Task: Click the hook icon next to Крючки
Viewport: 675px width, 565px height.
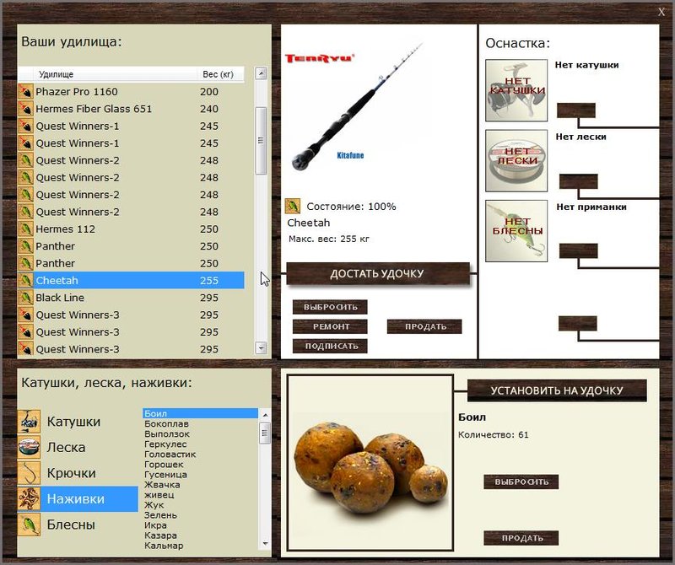Action: [x=29, y=473]
